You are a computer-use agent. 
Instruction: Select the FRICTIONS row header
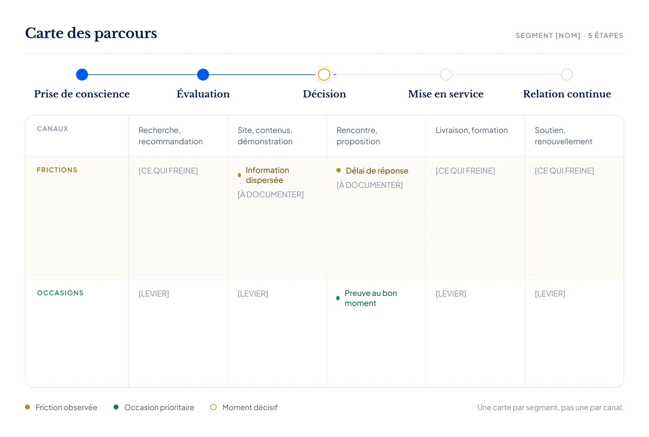click(57, 170)
